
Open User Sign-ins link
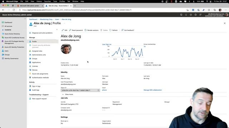(107, 44)
